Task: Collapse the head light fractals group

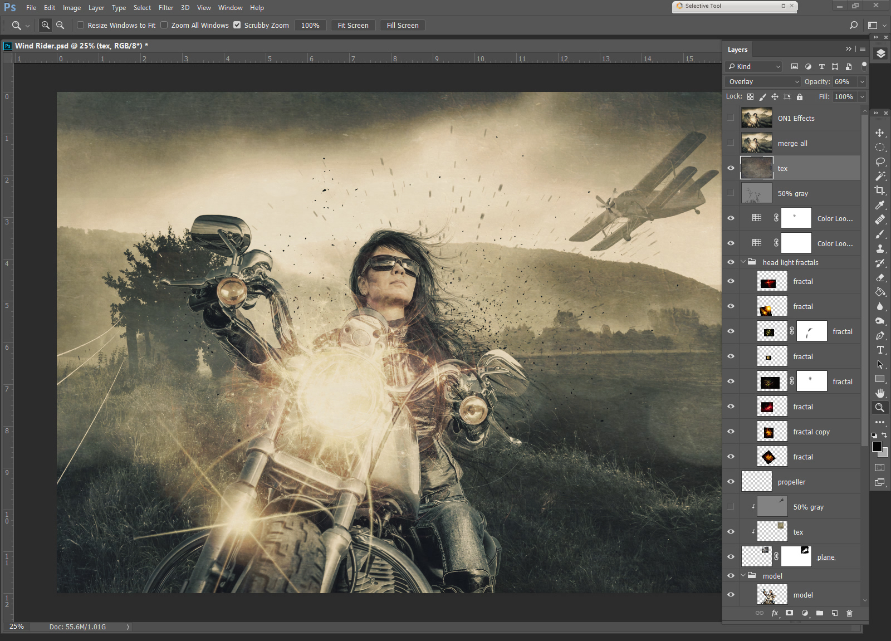Action: point(743,262)
